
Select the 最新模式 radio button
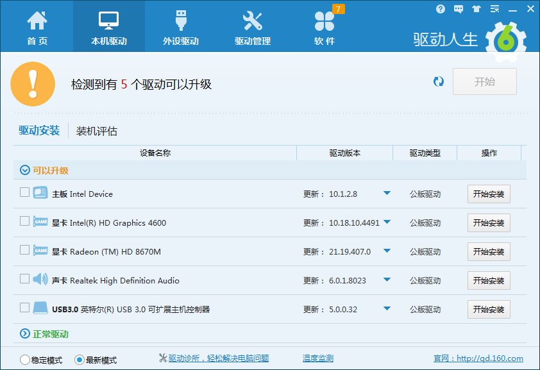[80, 360]
